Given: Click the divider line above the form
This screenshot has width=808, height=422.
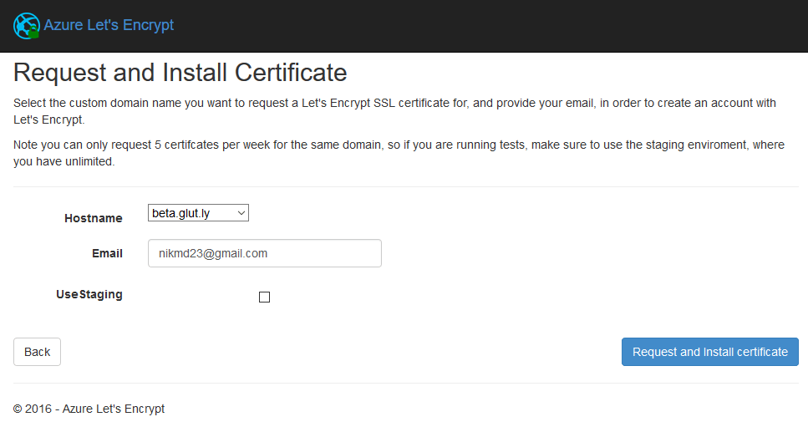Looking at the screenshot, I should click(x=404, y=187).
